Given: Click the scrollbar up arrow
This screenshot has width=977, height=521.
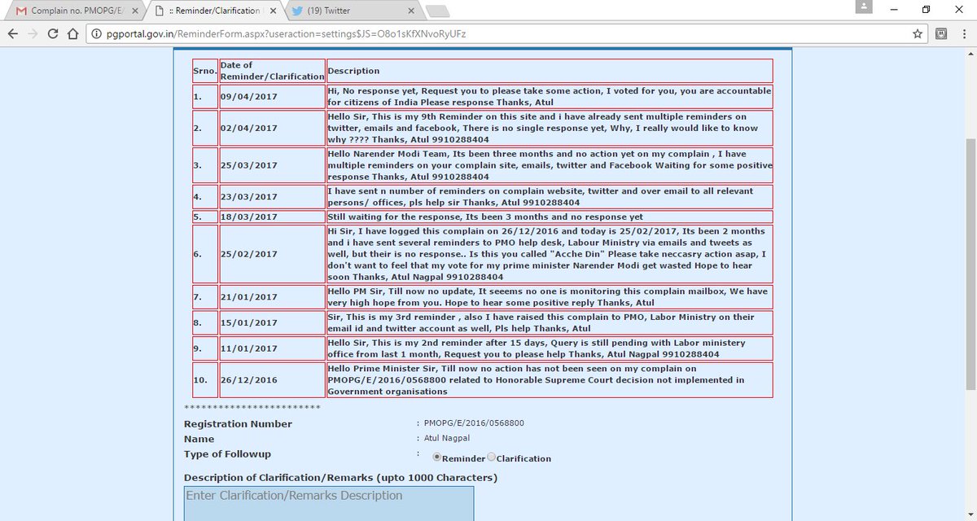Looking at the screenshot, I should [970, 55].
